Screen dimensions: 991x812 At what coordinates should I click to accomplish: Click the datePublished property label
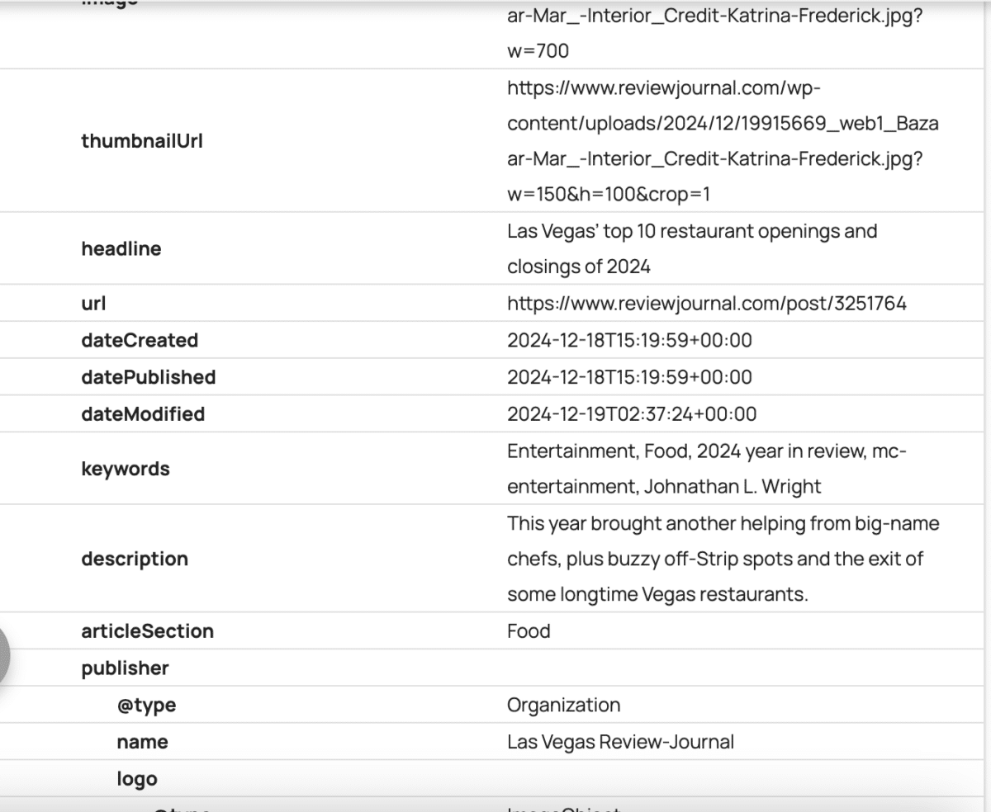pyautogui.click(x=148, y=377)
